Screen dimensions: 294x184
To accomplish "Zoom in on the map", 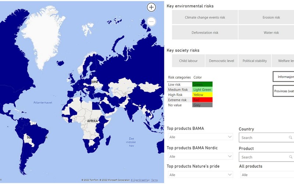I will pyautogui.click(x=151, y=7).
